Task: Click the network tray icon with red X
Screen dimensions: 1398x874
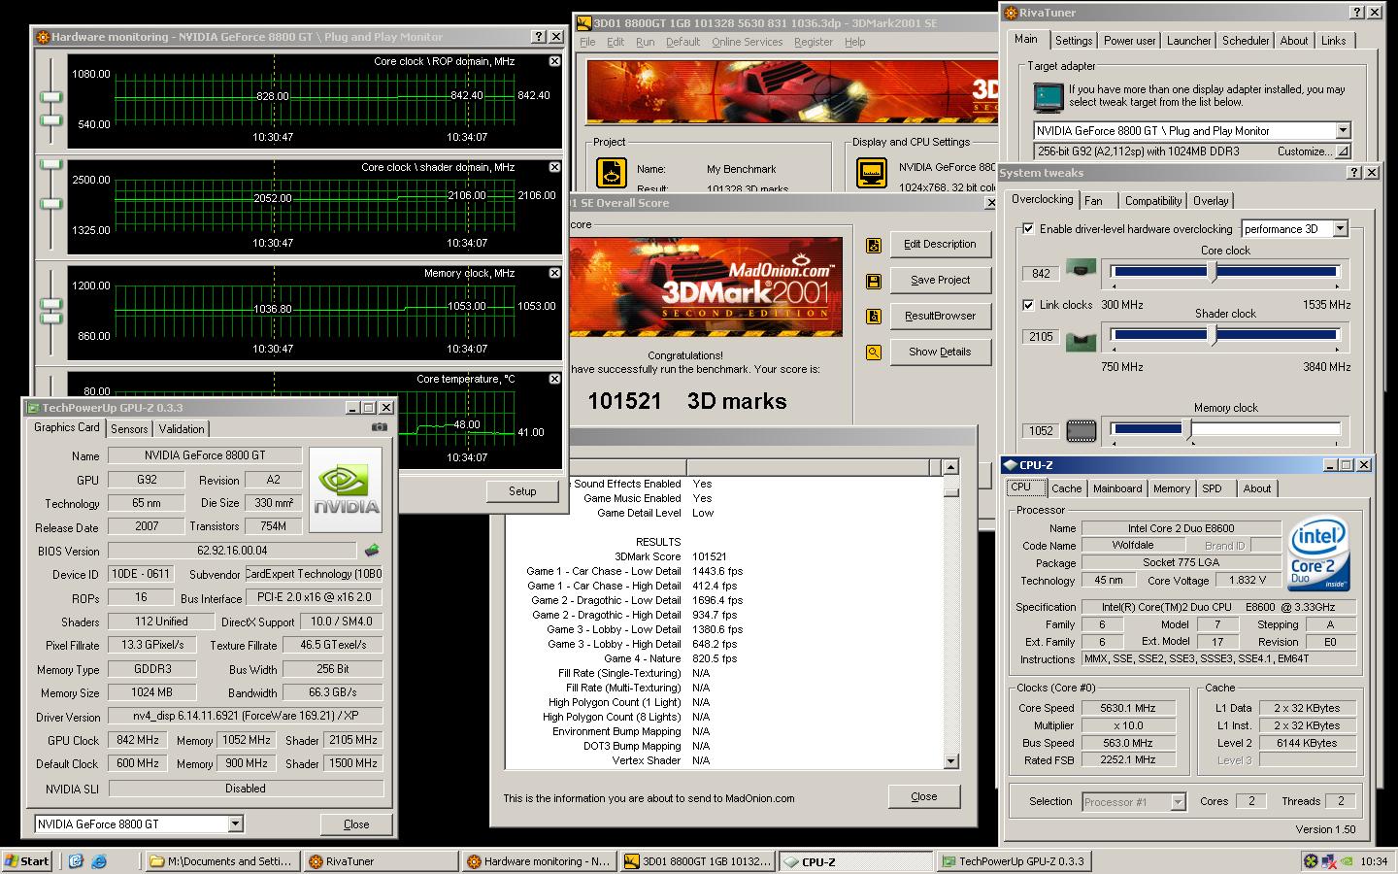Action: point(1328,860)
